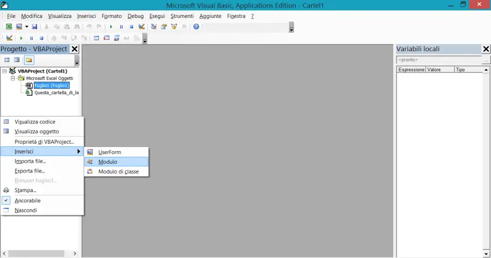
Task: Click View Object icon in the Progetto panel
Action: pyautogui.click(x=17, y=60)
